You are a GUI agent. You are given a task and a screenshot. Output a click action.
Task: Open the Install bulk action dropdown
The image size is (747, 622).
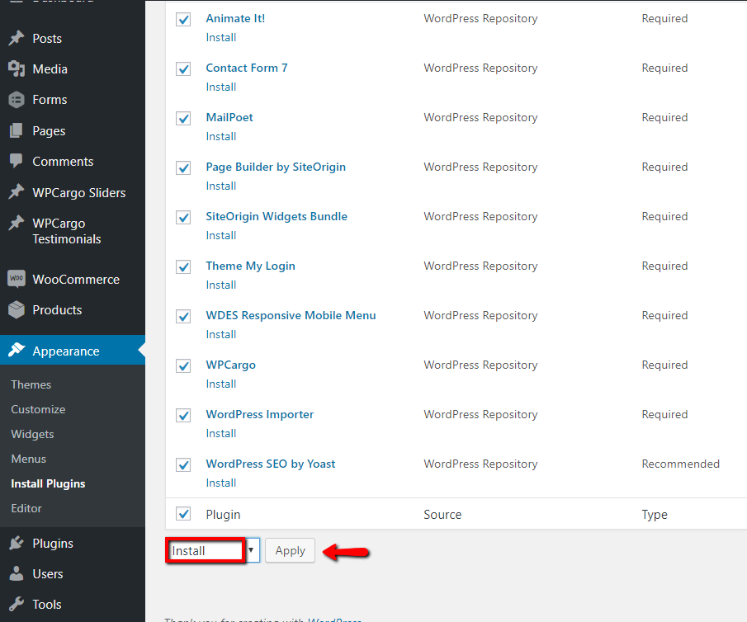click(x=213, y=551)
